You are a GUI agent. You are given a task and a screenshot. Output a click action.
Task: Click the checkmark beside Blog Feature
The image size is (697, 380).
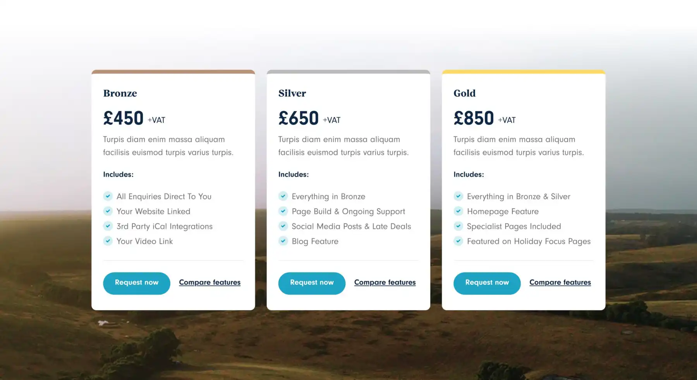pyautogui.click(x=283, y=241)
